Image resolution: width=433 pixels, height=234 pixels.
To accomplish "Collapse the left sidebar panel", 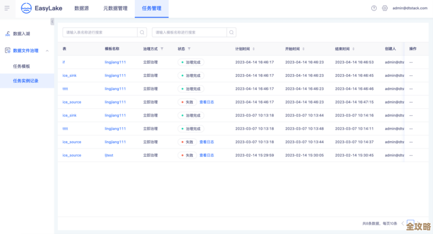I will pos(52,22).
